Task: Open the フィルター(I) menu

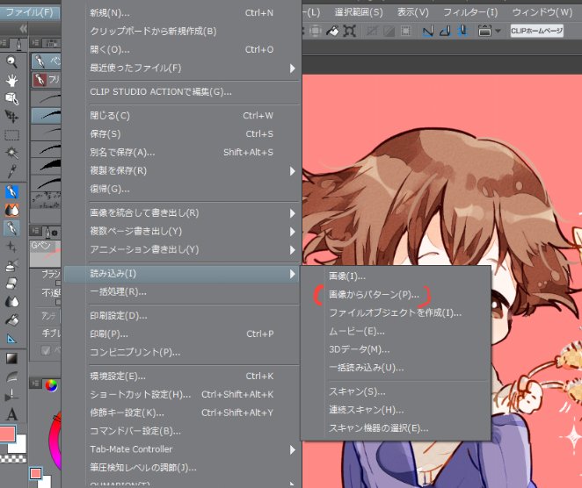Action: click(x=470, y=12)
